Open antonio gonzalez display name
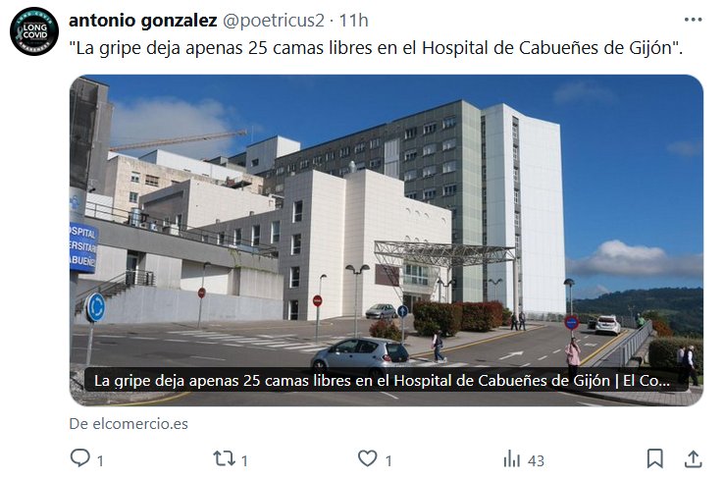The height and width of the screenshot is (481, 724). point(142,21)
